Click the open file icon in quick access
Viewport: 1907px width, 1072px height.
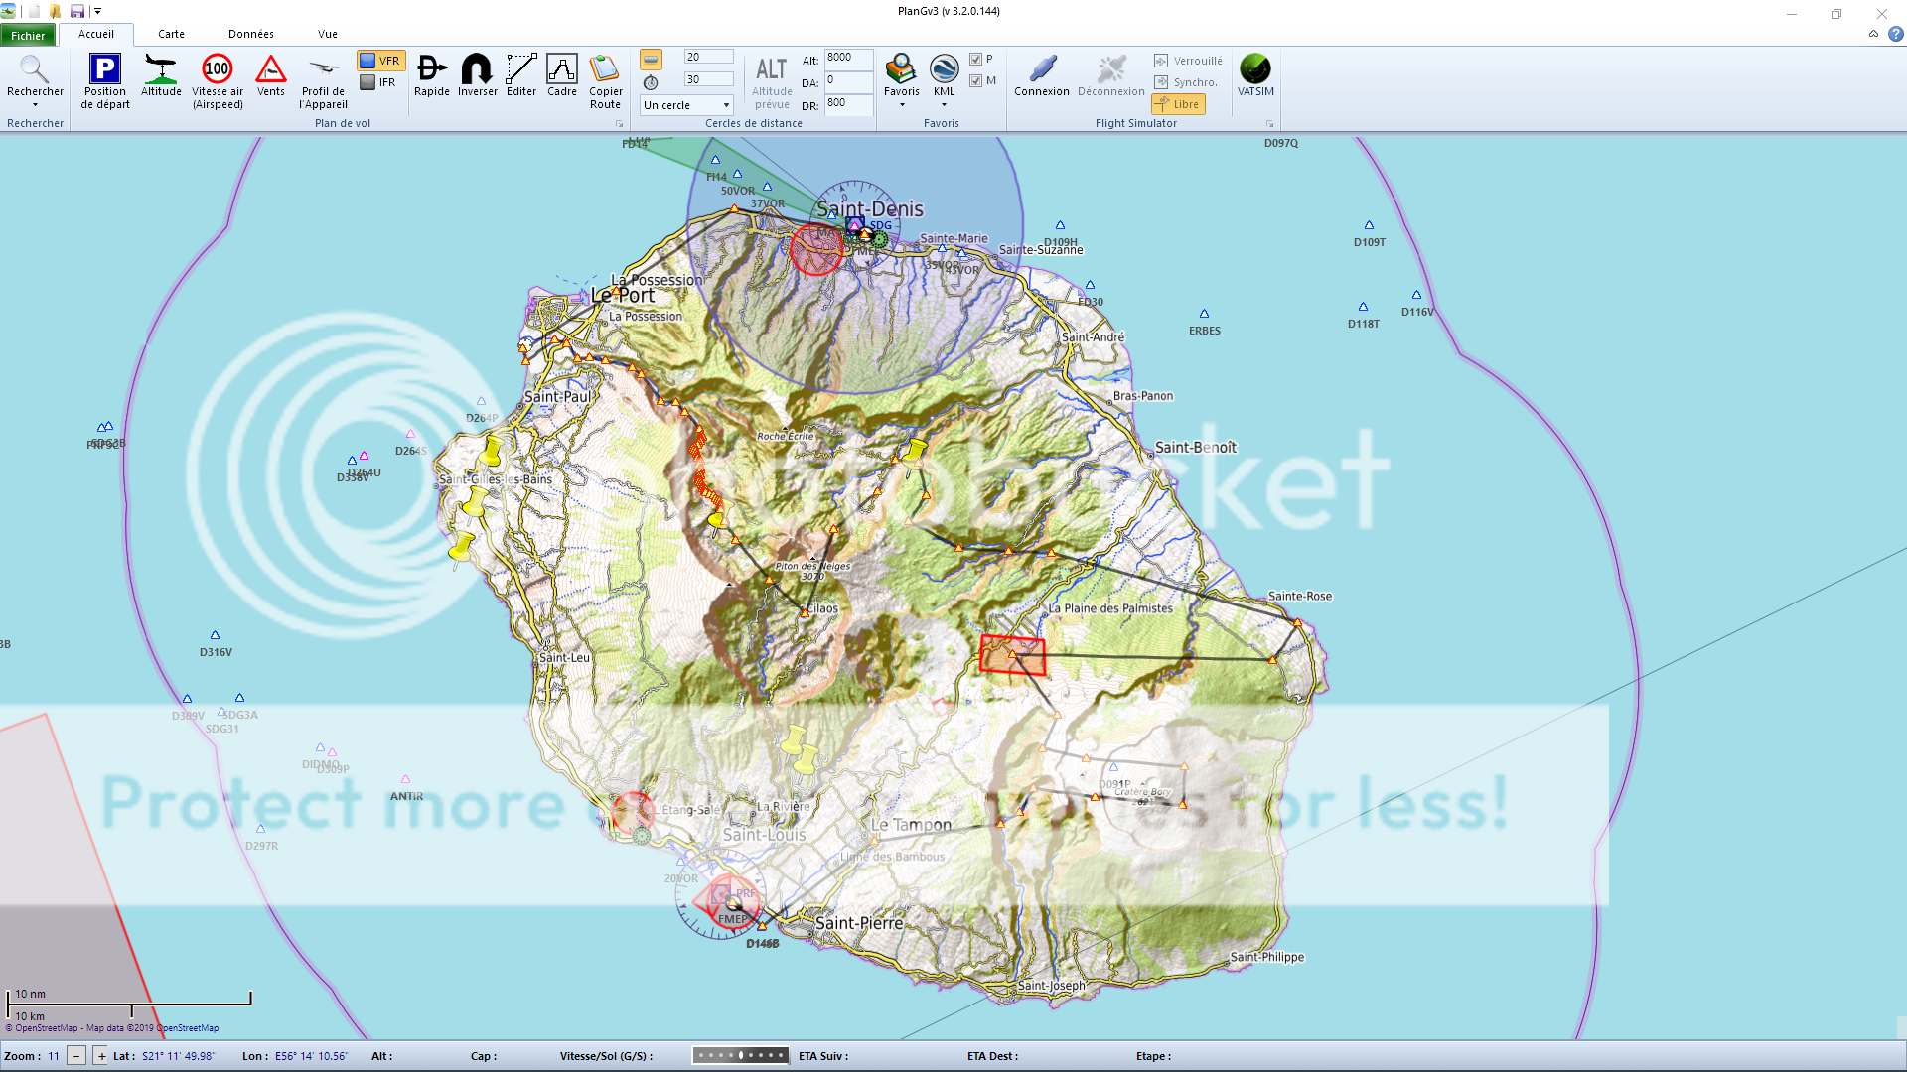56,11
